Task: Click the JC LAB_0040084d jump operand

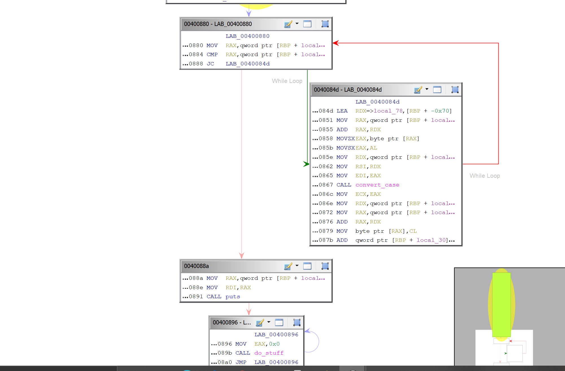Action: coord(247,64)
